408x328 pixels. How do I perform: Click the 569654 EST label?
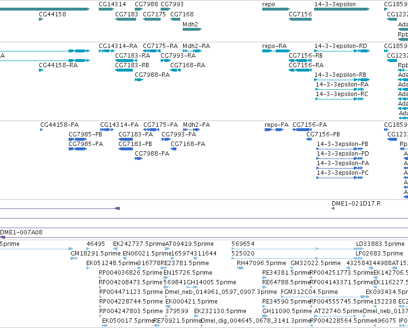[x=243, y=244]
